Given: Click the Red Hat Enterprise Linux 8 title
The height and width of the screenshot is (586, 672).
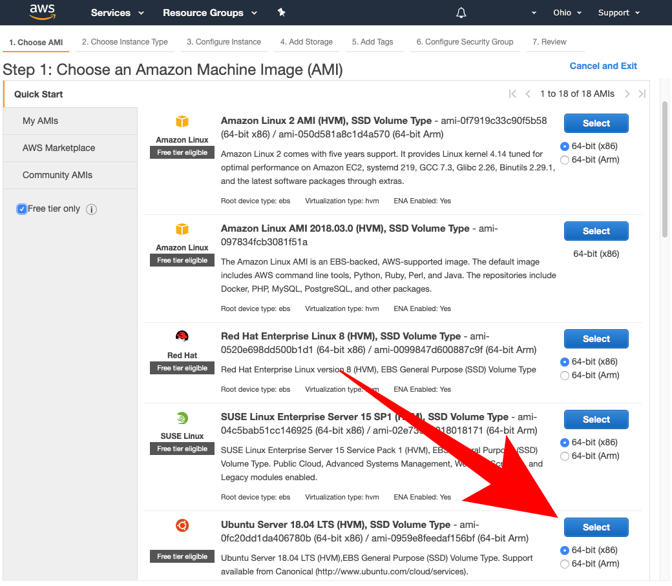Looking at the screenshot, I should click(x=341, y=336).
